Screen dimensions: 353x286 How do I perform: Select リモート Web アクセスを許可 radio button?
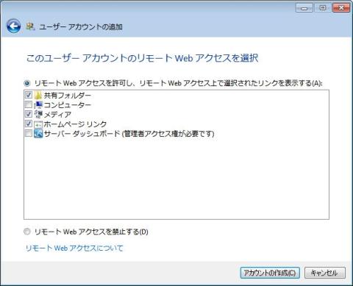[27, 83]
